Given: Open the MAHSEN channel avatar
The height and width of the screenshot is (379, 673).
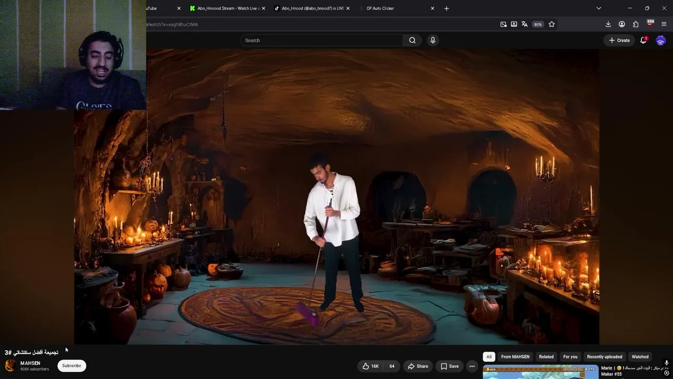Looking at the screenshot, I should click(x=11, y=366).
